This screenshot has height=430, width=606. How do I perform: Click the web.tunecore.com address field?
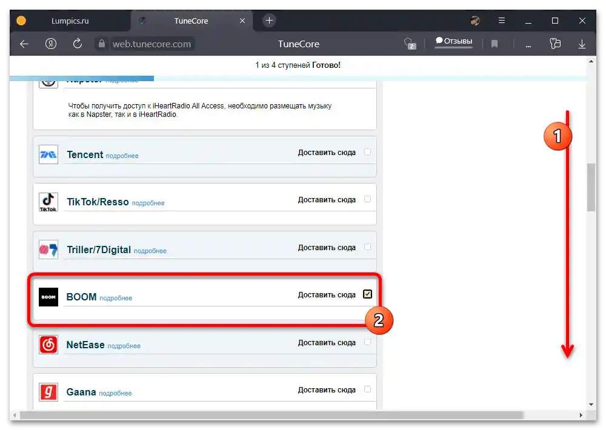(x=151, y=44)
